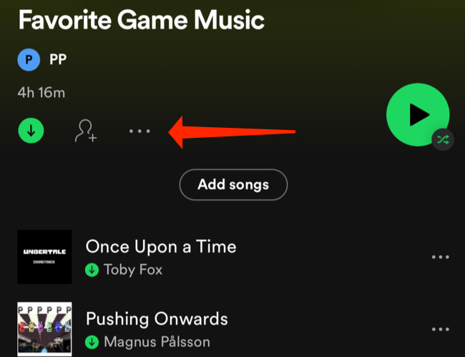Select the Pushing Onwards album artwork
Viewport: 465px width, 357px height.
(44, 330)
